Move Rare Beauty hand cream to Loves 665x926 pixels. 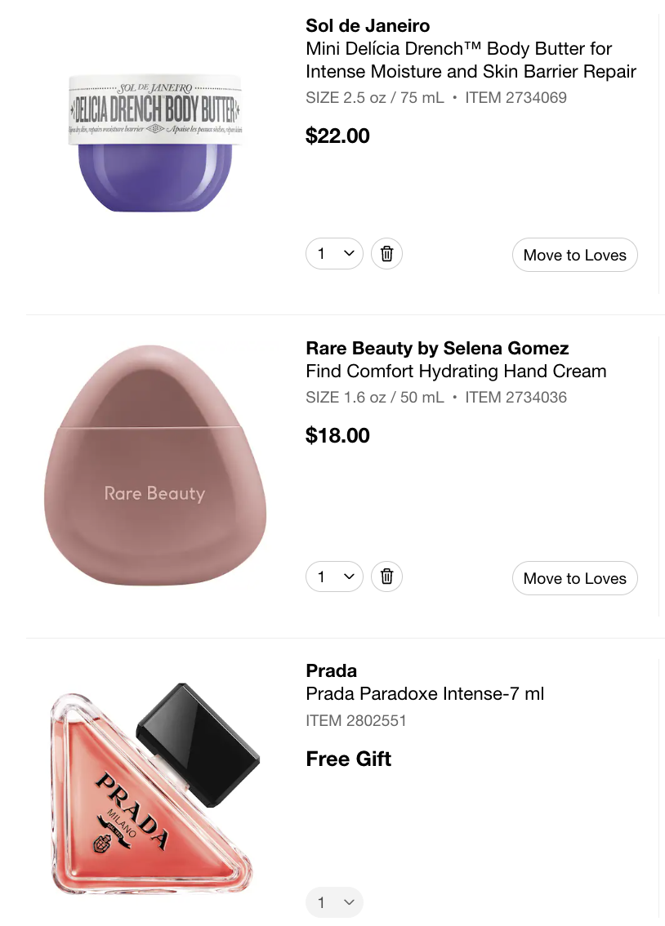574,579
